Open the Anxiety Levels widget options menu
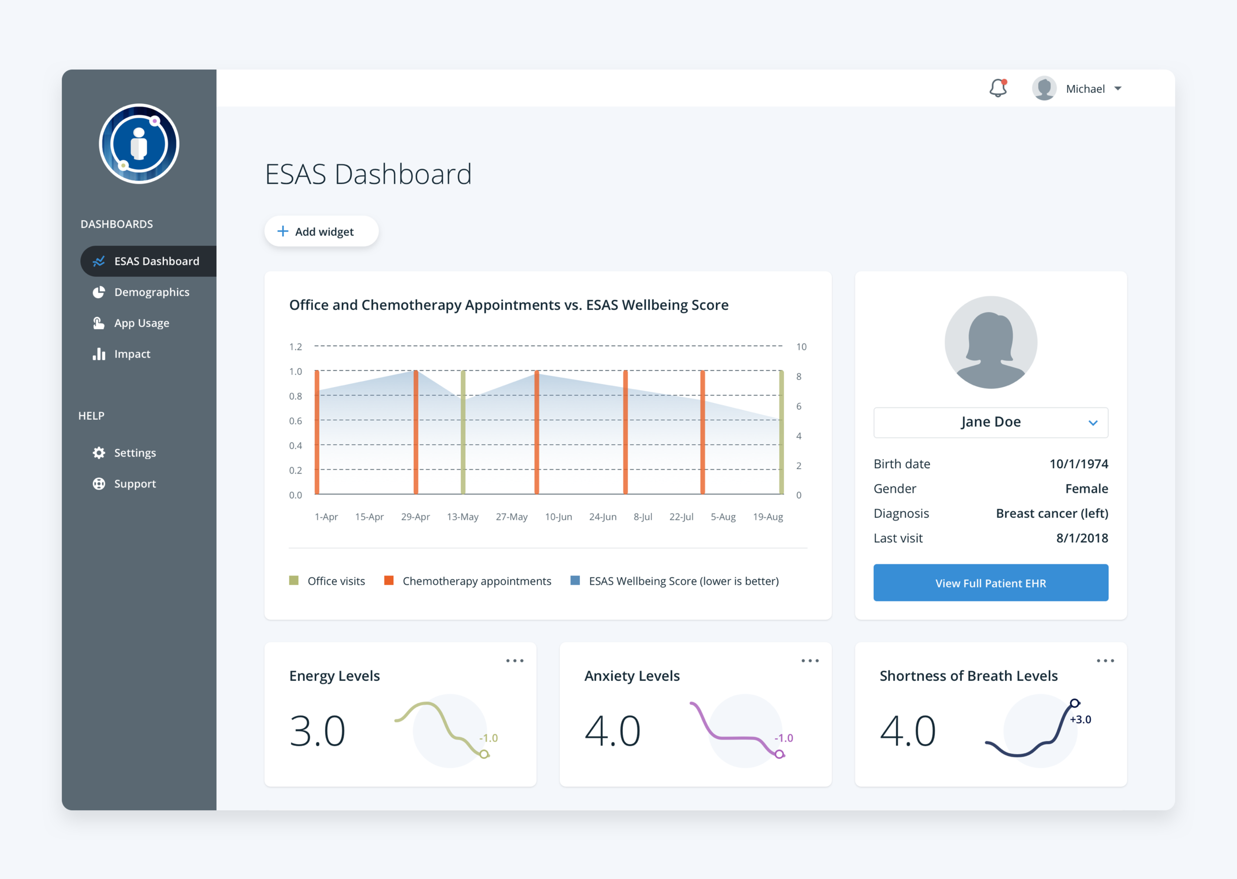This screenshot has height=879, width=1237. point(809,660)
